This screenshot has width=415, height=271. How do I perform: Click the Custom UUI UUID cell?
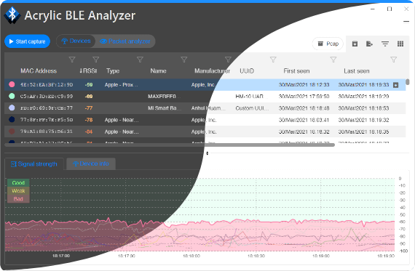[252, 108]
